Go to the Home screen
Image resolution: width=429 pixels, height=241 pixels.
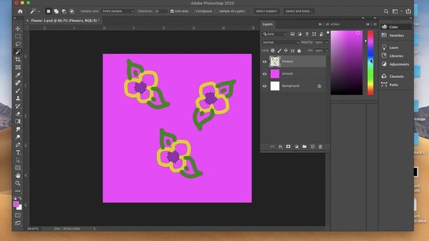[x=20, y=11]
